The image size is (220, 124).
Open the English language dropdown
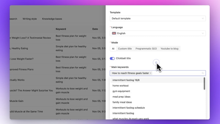[x=157, y=33]
